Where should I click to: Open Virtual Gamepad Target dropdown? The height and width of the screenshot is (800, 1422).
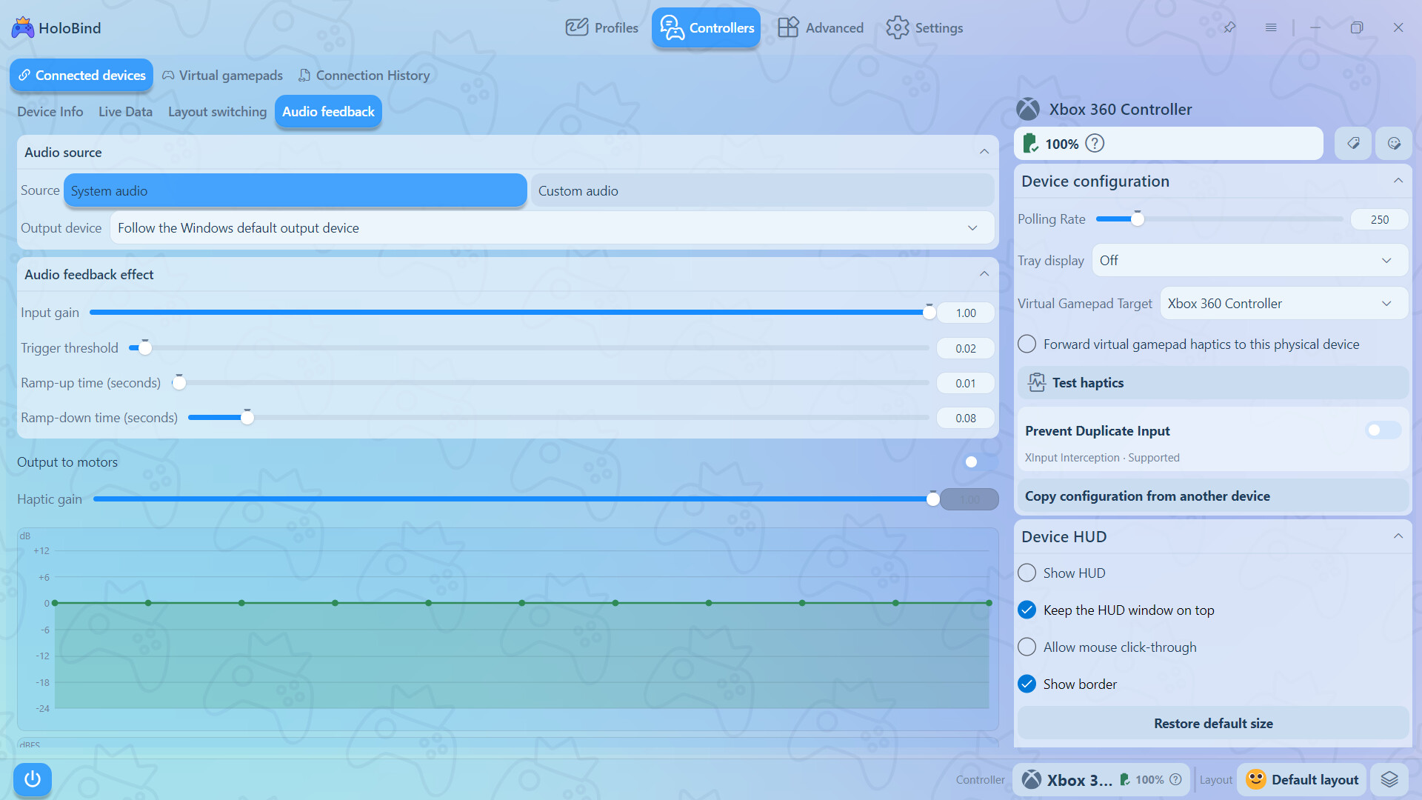tap(1284, 304)
